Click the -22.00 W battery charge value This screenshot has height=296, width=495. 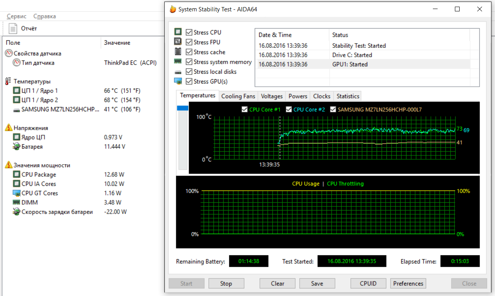pyautogui.click(x=115, y=212)
